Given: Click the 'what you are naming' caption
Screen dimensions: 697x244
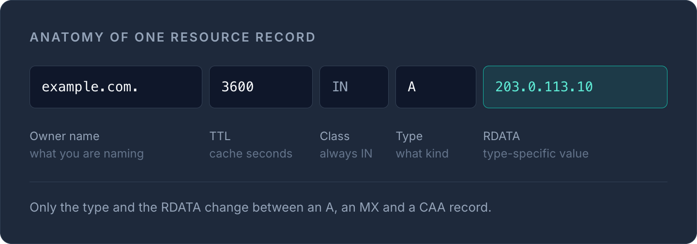Looking at the screenshot, I should 87,154.
